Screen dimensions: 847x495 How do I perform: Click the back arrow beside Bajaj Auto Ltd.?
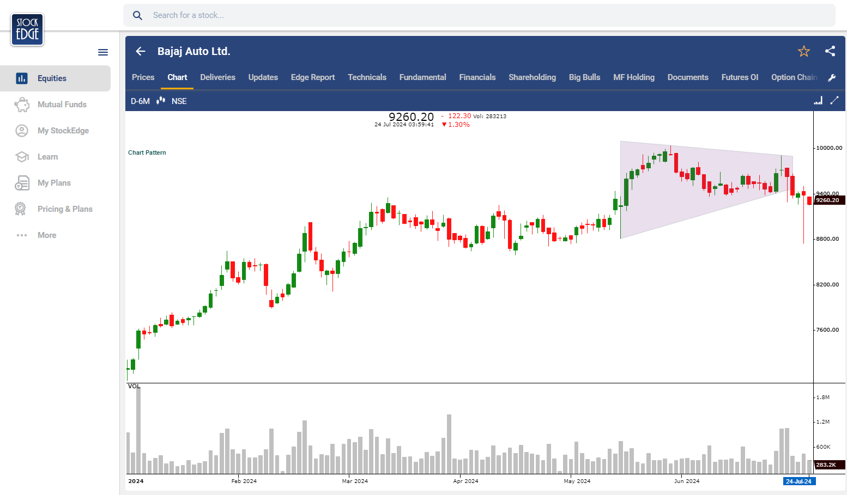tap(141, 51)
